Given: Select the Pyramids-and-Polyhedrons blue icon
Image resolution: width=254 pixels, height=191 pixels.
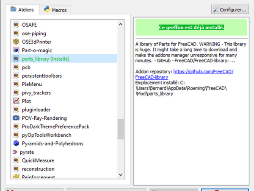Looking at the screenshot, I should pos(16,143).
